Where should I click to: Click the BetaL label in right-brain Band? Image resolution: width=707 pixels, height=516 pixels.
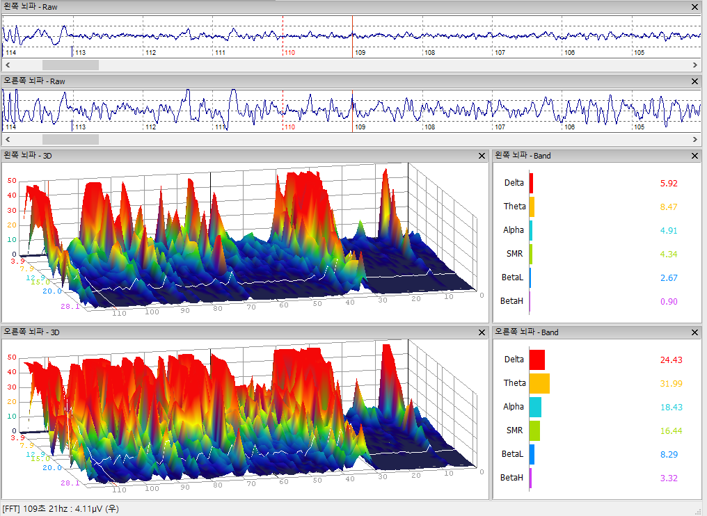[x=512, y=454]
